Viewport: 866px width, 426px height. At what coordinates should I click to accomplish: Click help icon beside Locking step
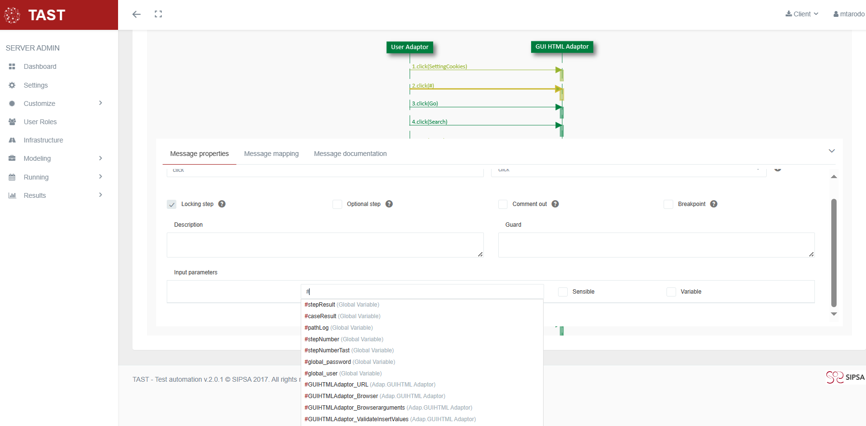pyautogui.click(x=222, y=204)
